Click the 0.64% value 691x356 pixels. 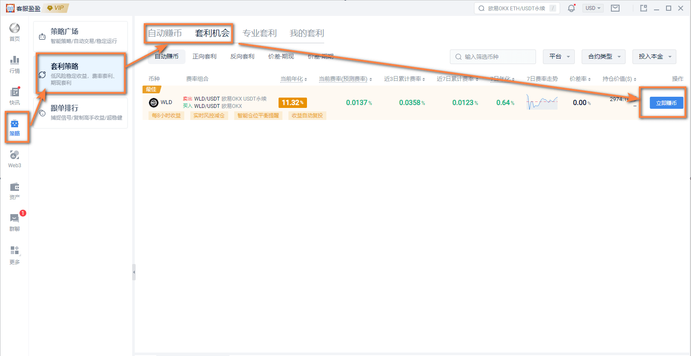click(x=505, y=102)
